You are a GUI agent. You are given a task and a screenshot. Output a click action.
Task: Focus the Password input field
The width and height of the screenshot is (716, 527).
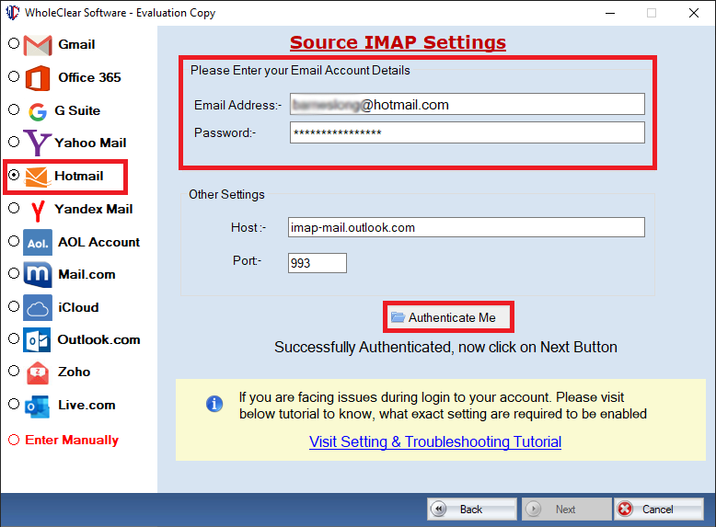[x=468, y=132]
